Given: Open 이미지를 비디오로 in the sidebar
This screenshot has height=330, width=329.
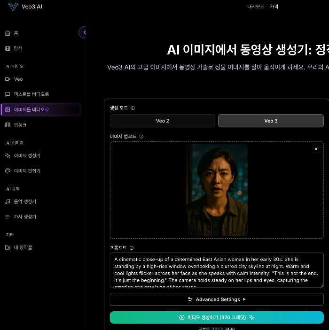Looking at the screenshot, I should (x=41, y=110).
